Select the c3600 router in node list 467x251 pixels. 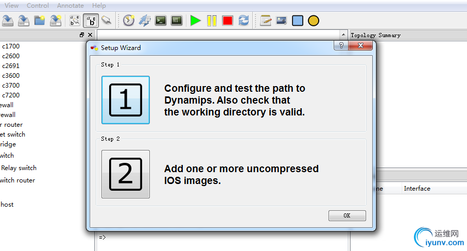coord(11,76)
